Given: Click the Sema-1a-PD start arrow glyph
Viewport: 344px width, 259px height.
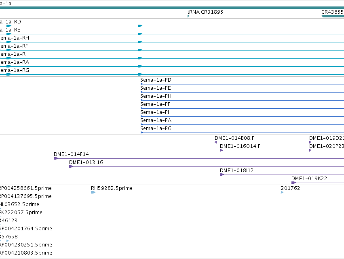Looking at the screenshot, I should click(142, 84).
